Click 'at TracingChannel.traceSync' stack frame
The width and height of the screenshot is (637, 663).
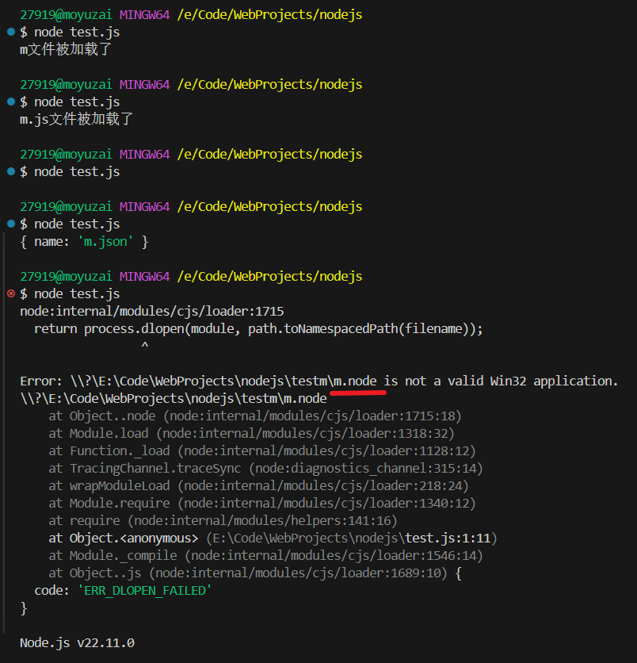265,468
